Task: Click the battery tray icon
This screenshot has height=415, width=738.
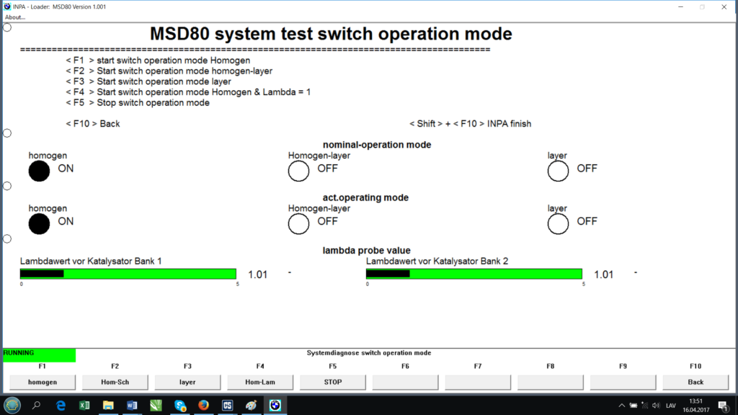Action: click(633, 405)
